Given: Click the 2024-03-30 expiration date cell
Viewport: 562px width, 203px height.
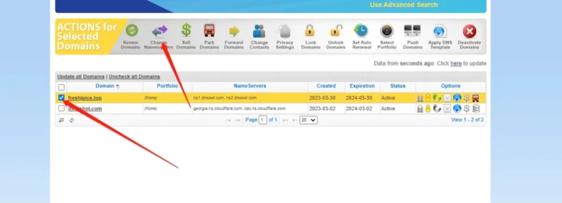Looking at the screenshot, I should click(362, 98).
